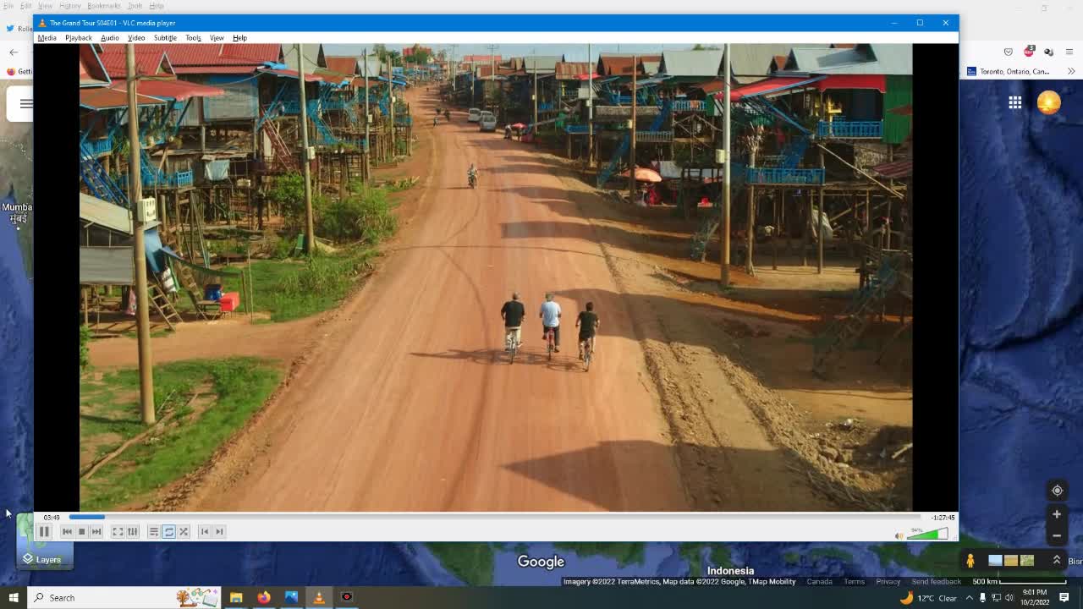The height and width of the screenshot is (609, 1083).
Task: Expand the Google Maps imagery panel
Action: point(1057,560)
